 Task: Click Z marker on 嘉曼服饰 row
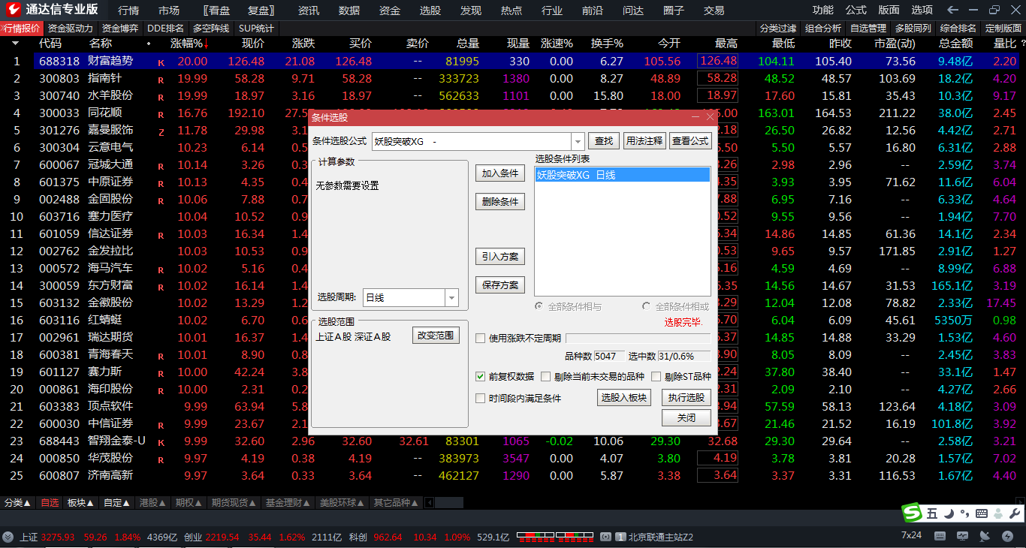click(x=161, y=132)
